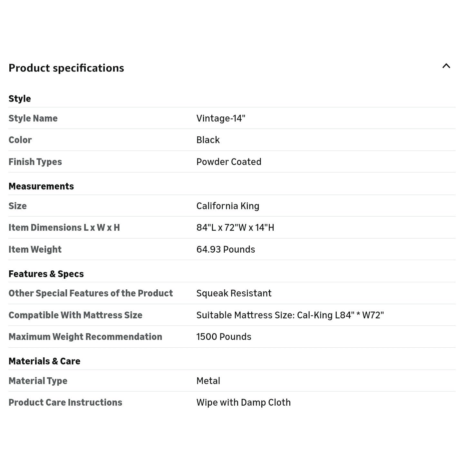Click the Black color value

pyautogui.click(x=208, y=140)
